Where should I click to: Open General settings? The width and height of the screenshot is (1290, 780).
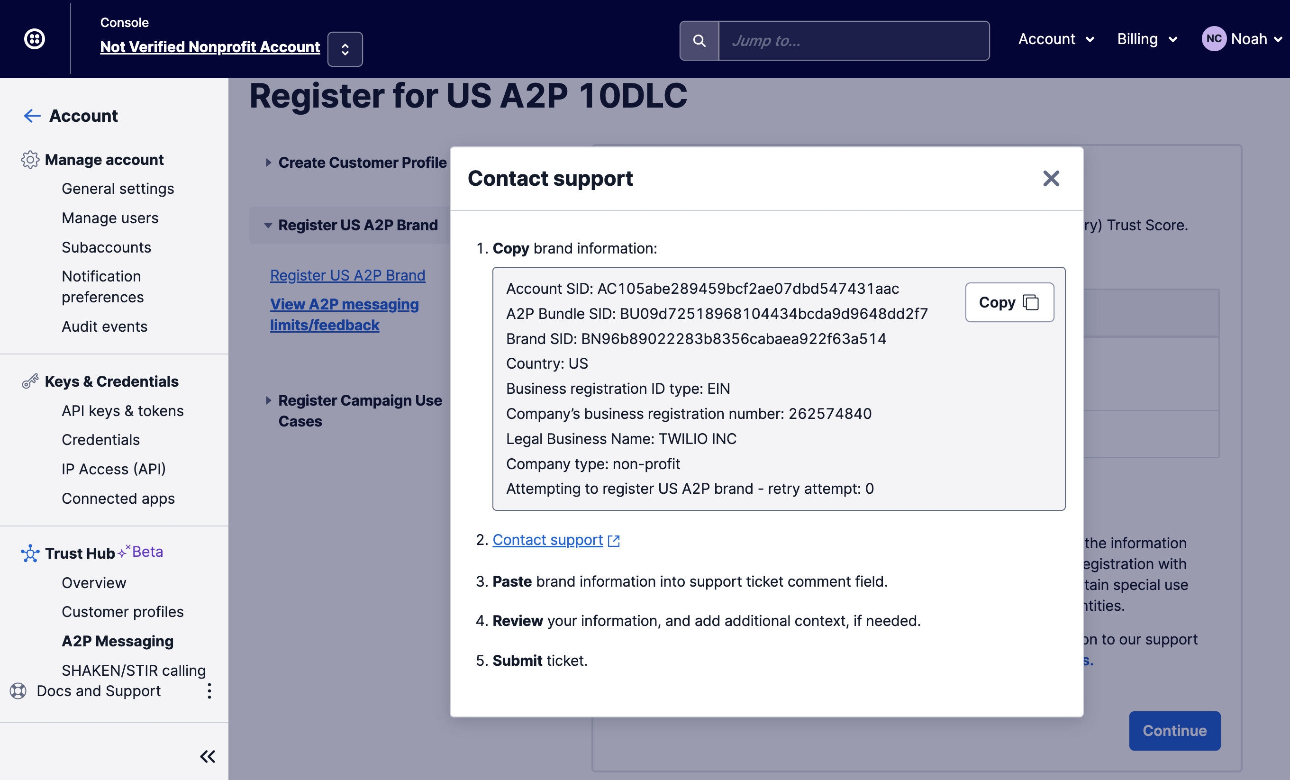[118, 189]
